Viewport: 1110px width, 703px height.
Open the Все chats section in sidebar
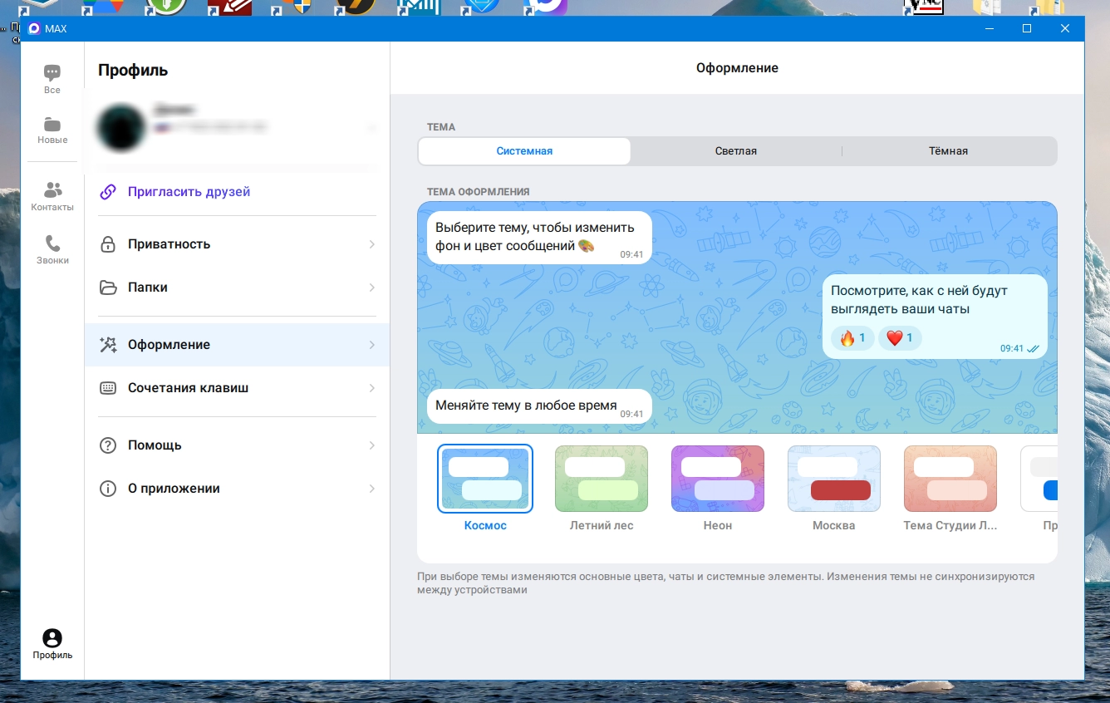52,79
